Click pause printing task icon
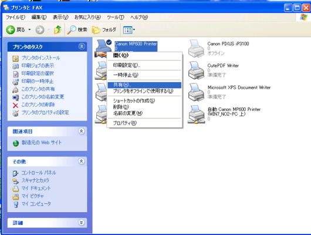 [15, 82]
